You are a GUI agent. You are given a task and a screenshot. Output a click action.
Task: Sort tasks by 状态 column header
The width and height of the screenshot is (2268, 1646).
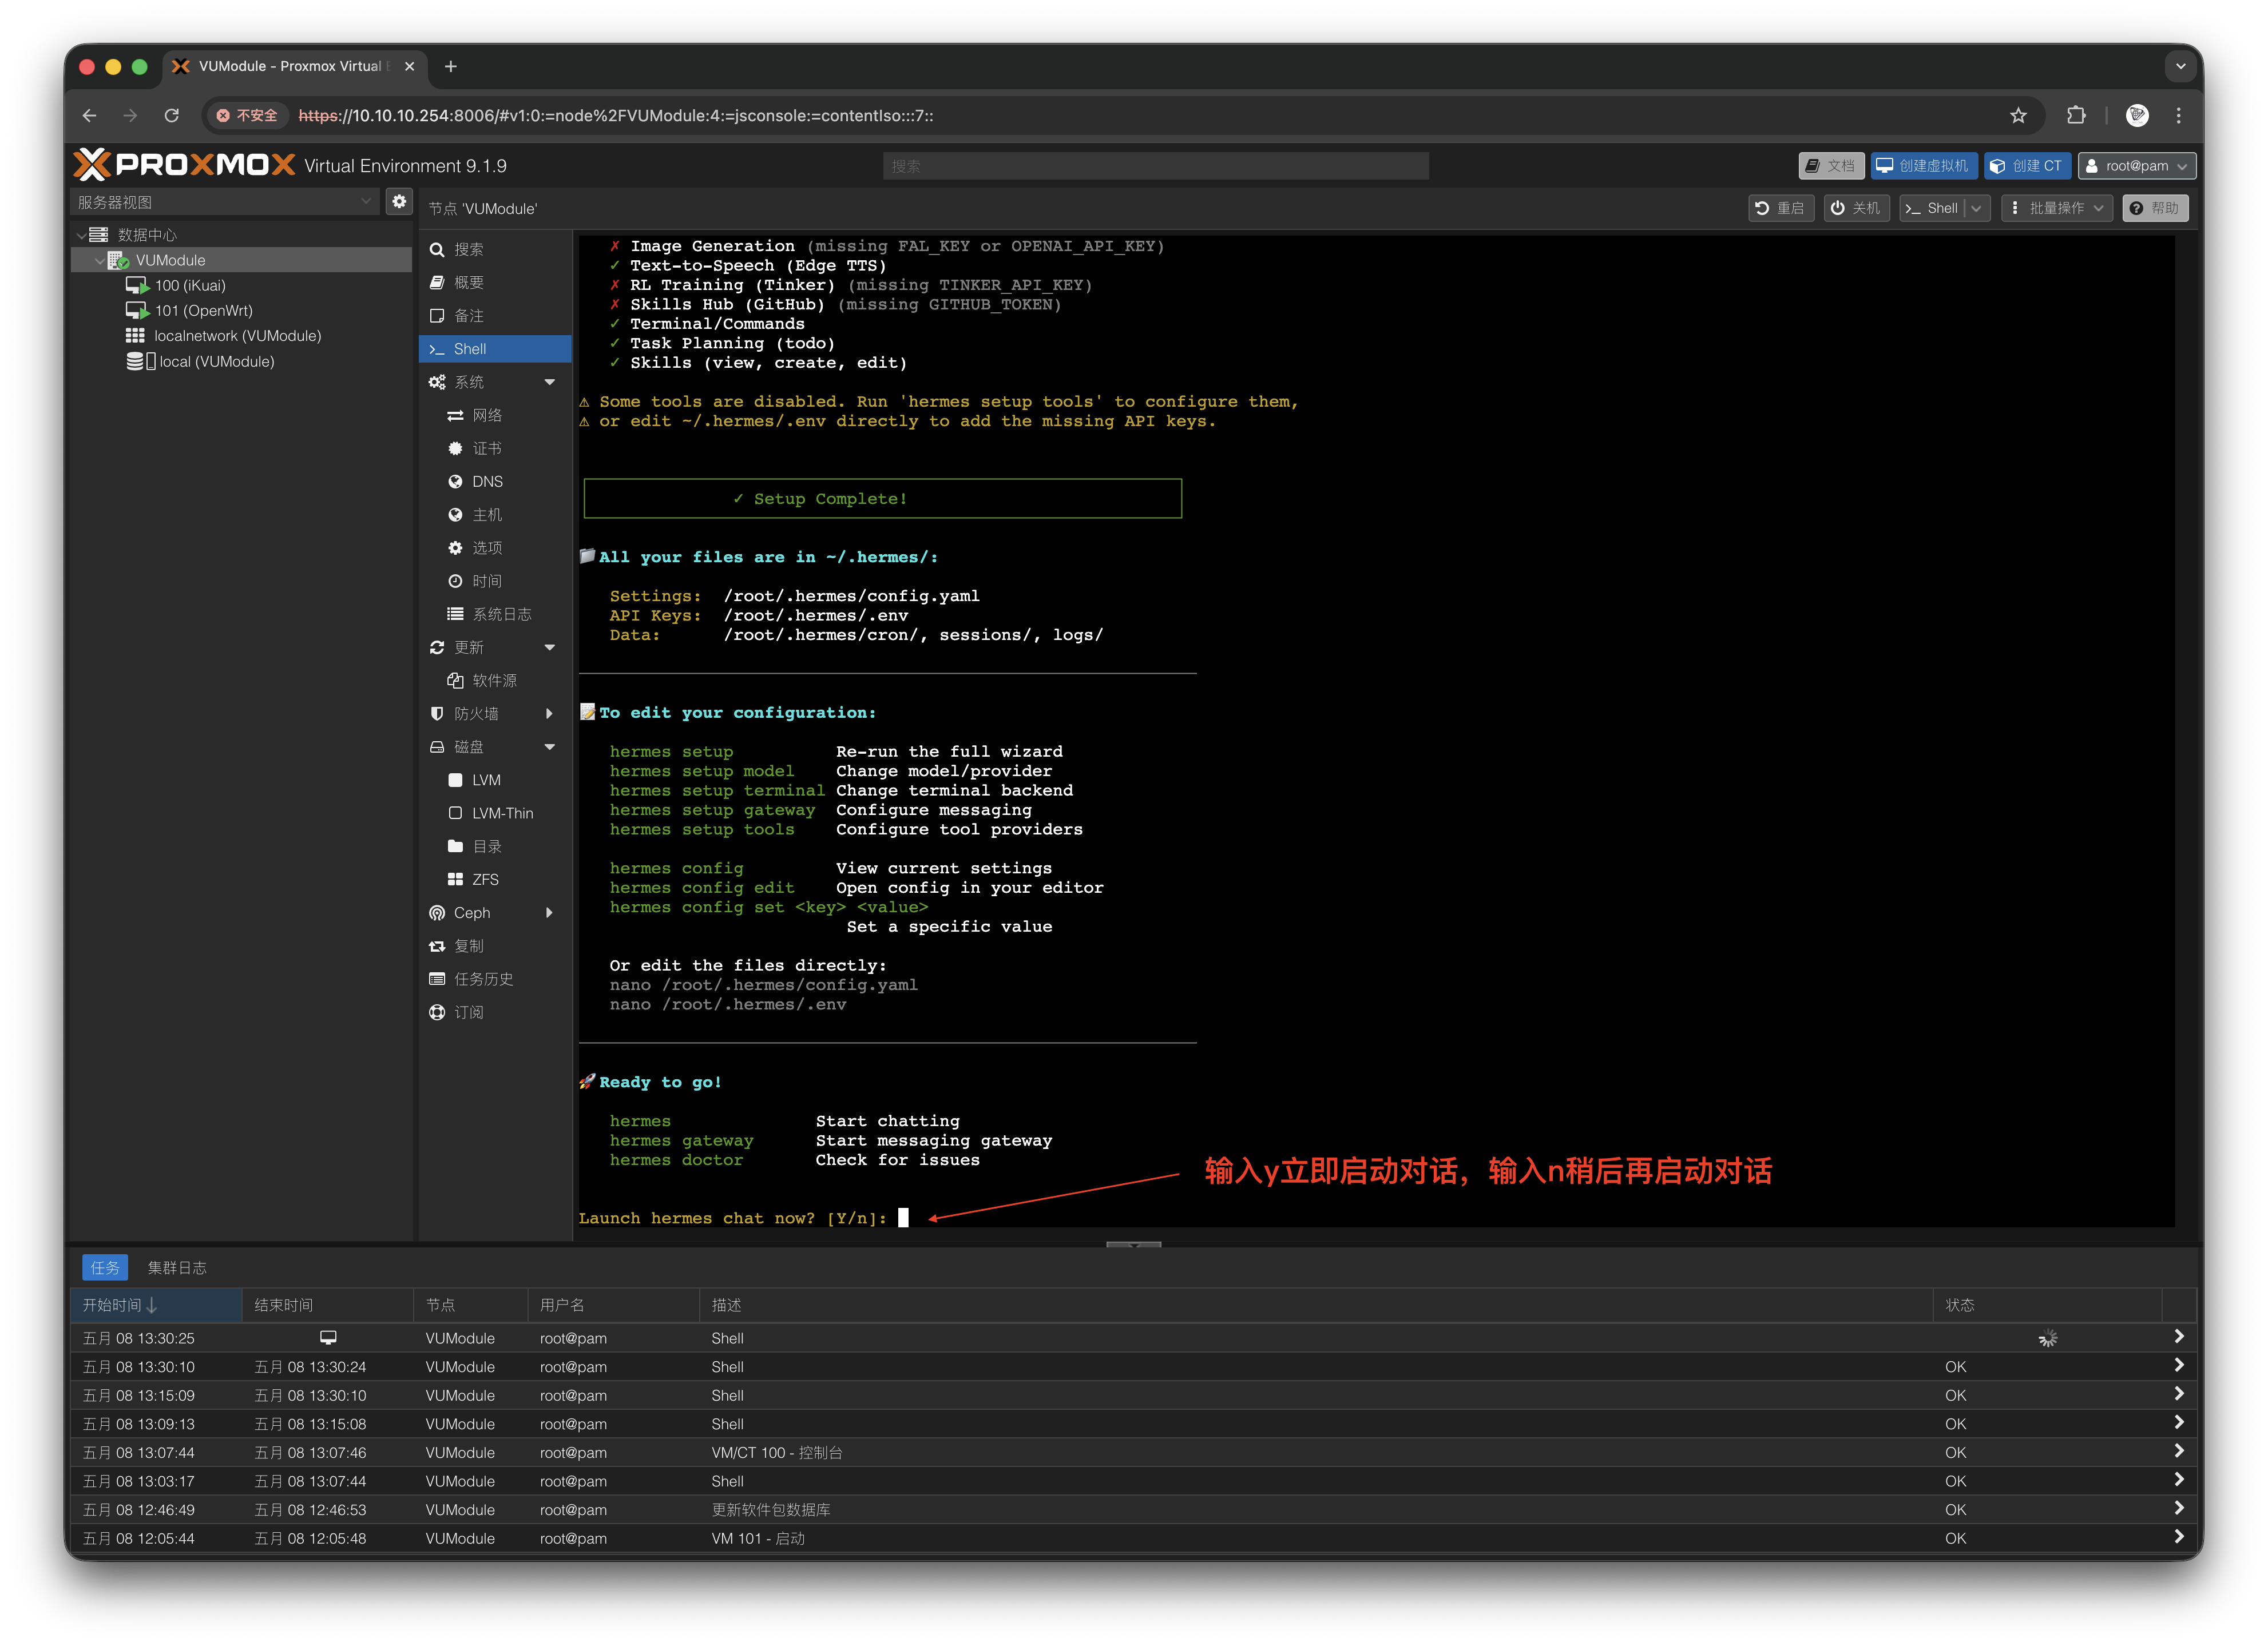(2046, 1304)
